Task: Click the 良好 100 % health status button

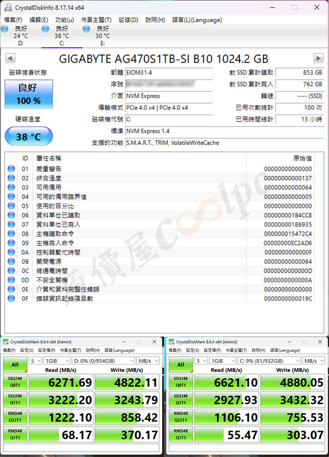Action: point(29,94)
